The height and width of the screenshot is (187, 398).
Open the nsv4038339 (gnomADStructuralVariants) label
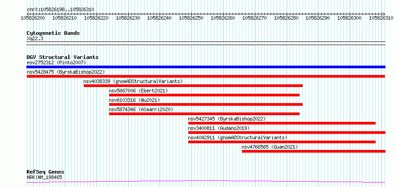click(133, 81)
